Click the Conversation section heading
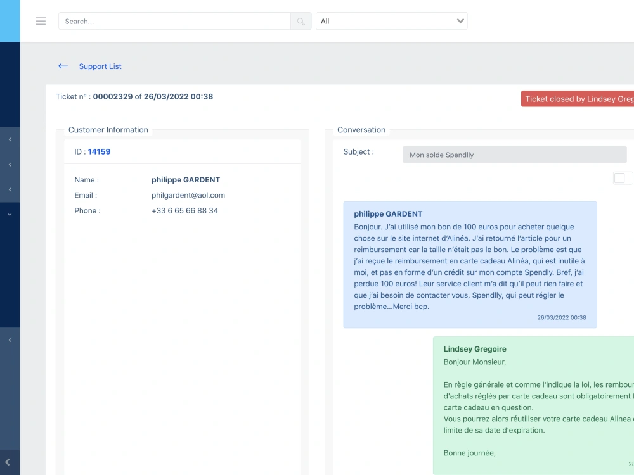The width and height of the screenshot is (634, 475). point(361,130)
